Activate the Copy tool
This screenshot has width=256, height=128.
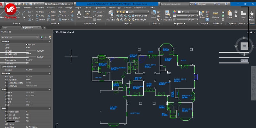(40, 16)
